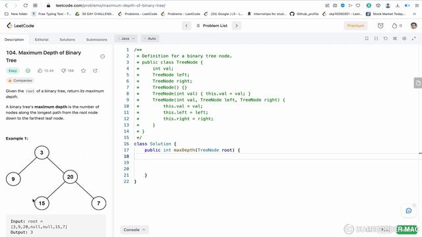The height and width of the screenshot is (237, 422).
Task: Go to previous problem arrow
Action: point(186,26)
